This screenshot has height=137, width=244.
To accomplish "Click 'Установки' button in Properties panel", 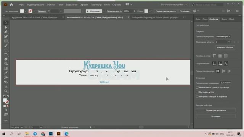I will coord(216,116).
